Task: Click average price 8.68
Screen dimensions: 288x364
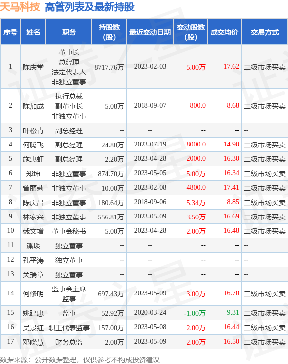Action: coord(233,106)
